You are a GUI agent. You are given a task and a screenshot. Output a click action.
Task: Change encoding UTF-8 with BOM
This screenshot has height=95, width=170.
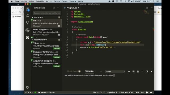126,92
